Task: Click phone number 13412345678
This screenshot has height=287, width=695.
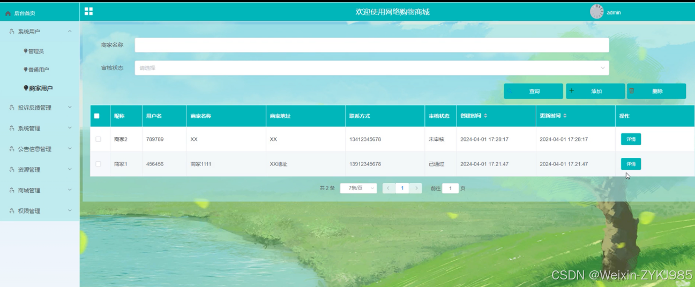Action: click(365, 139)
